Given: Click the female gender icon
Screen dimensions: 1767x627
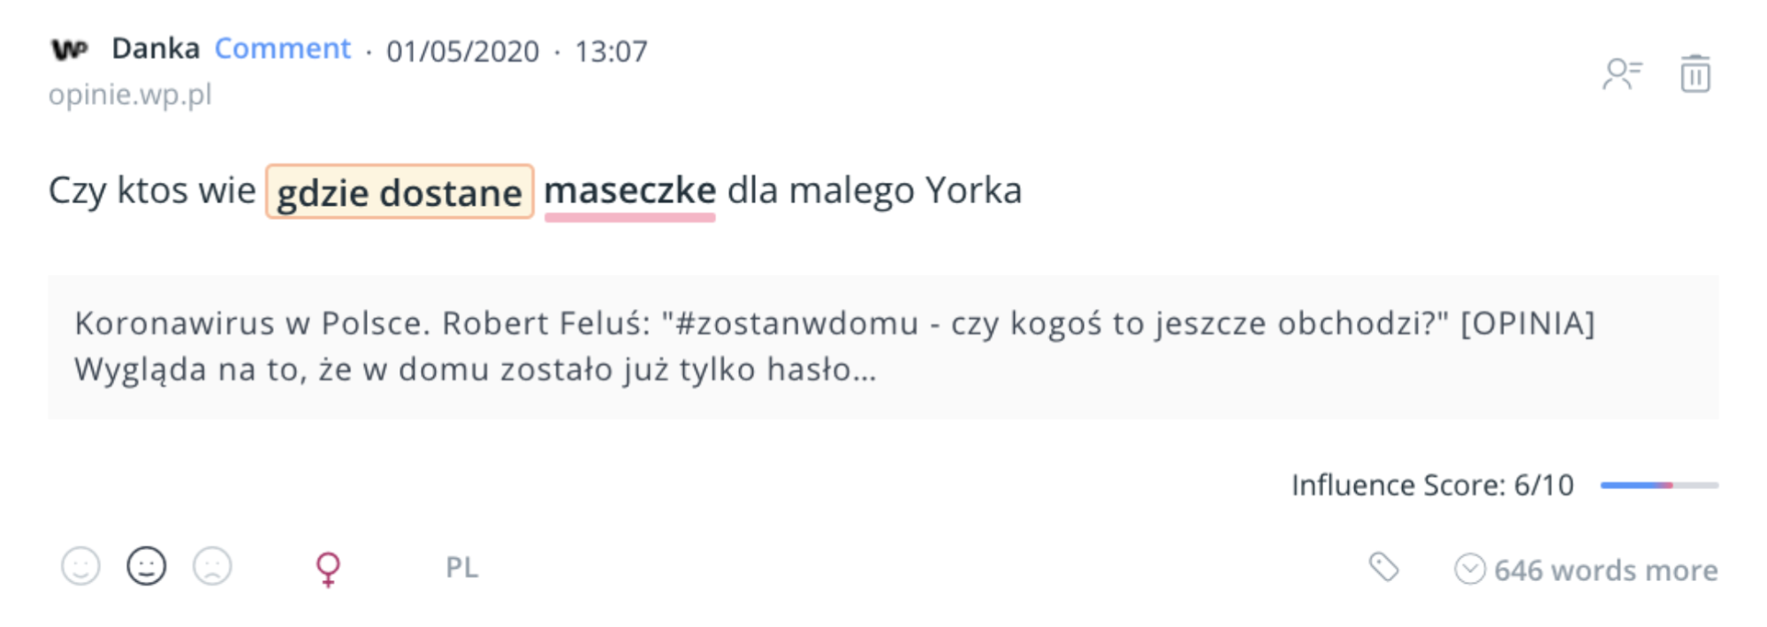Looking at the screenshot, I should [x=328, y=569].
